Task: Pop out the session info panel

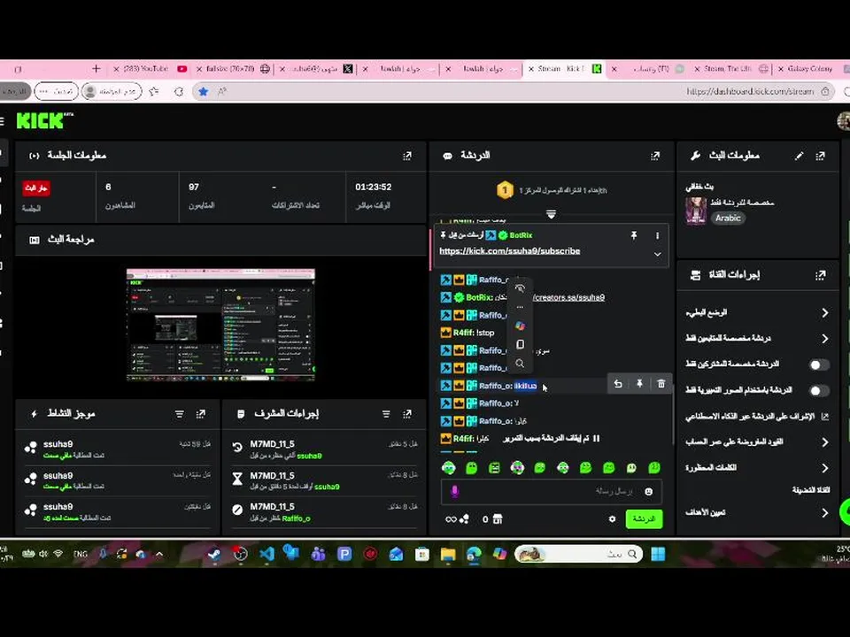Action: (x=407, y=156)
